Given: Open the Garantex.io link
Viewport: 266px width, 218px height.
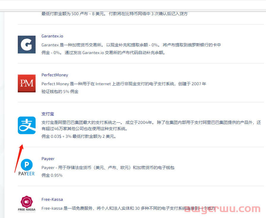Looking at the screenshot, I should (x=52, y=36).
